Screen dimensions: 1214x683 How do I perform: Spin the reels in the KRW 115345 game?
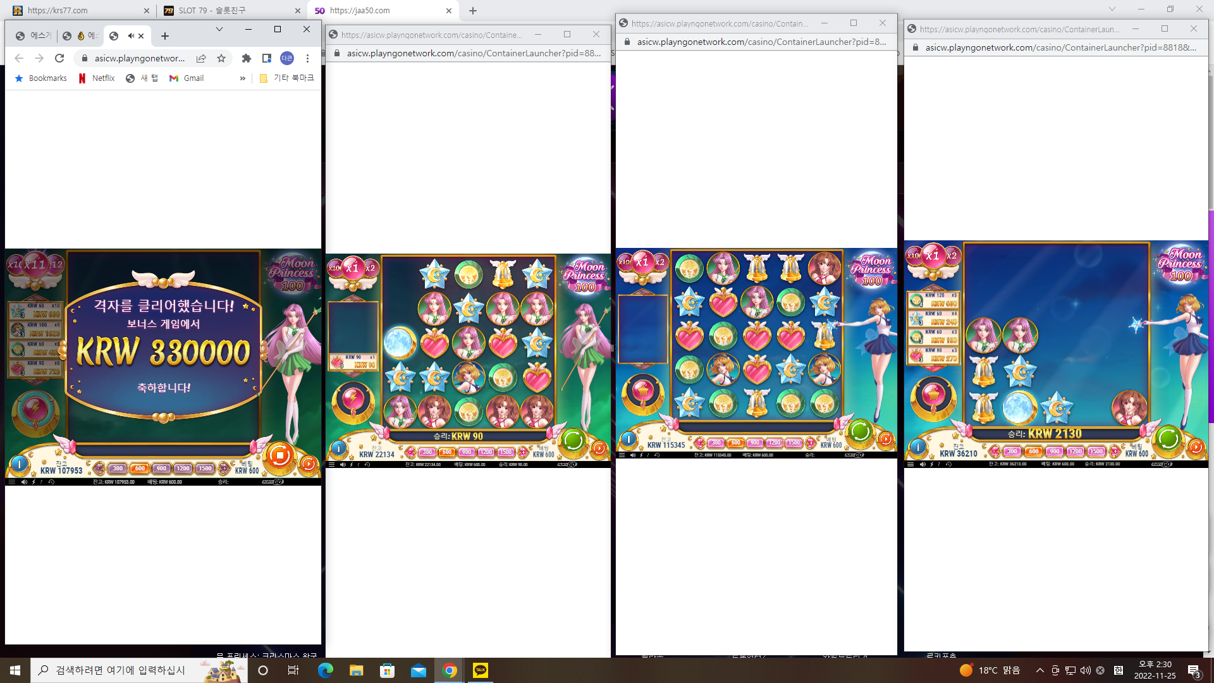(x=860, y=431)
